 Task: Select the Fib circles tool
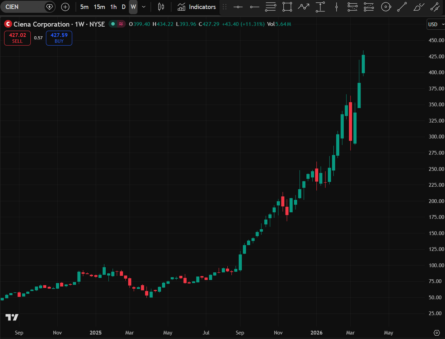(x=386, y=7)
